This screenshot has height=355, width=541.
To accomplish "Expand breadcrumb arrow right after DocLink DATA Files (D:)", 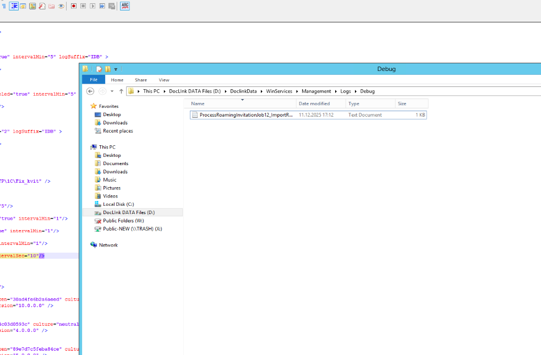I will pyautogui.click(x=226, y=91).
